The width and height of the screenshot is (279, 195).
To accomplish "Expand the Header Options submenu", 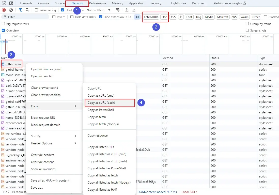I will coord(54,143).
